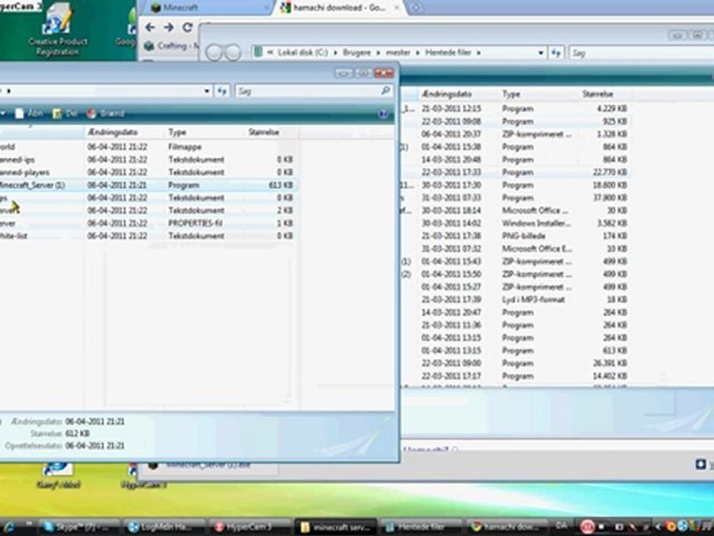
Task: Click the Brugere breadcrumb segment
Action: tap(356, 53)
